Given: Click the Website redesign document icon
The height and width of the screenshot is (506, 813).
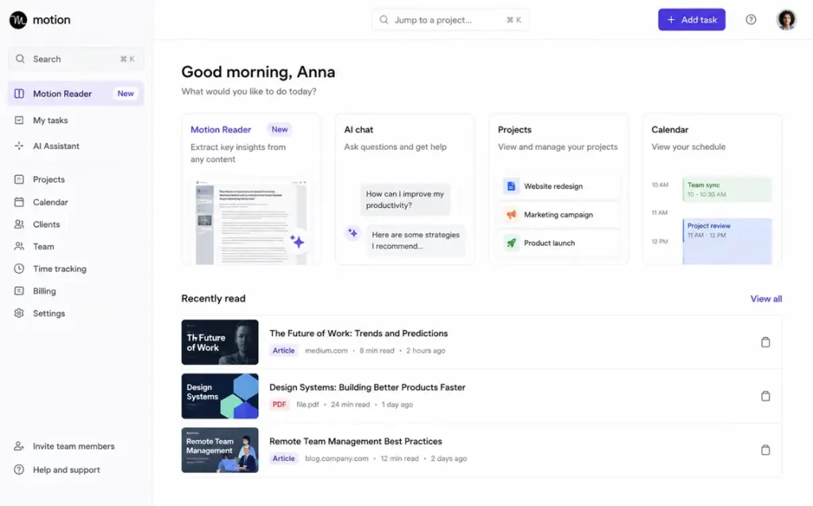Looking at the screenshot, I should point(511,186).
